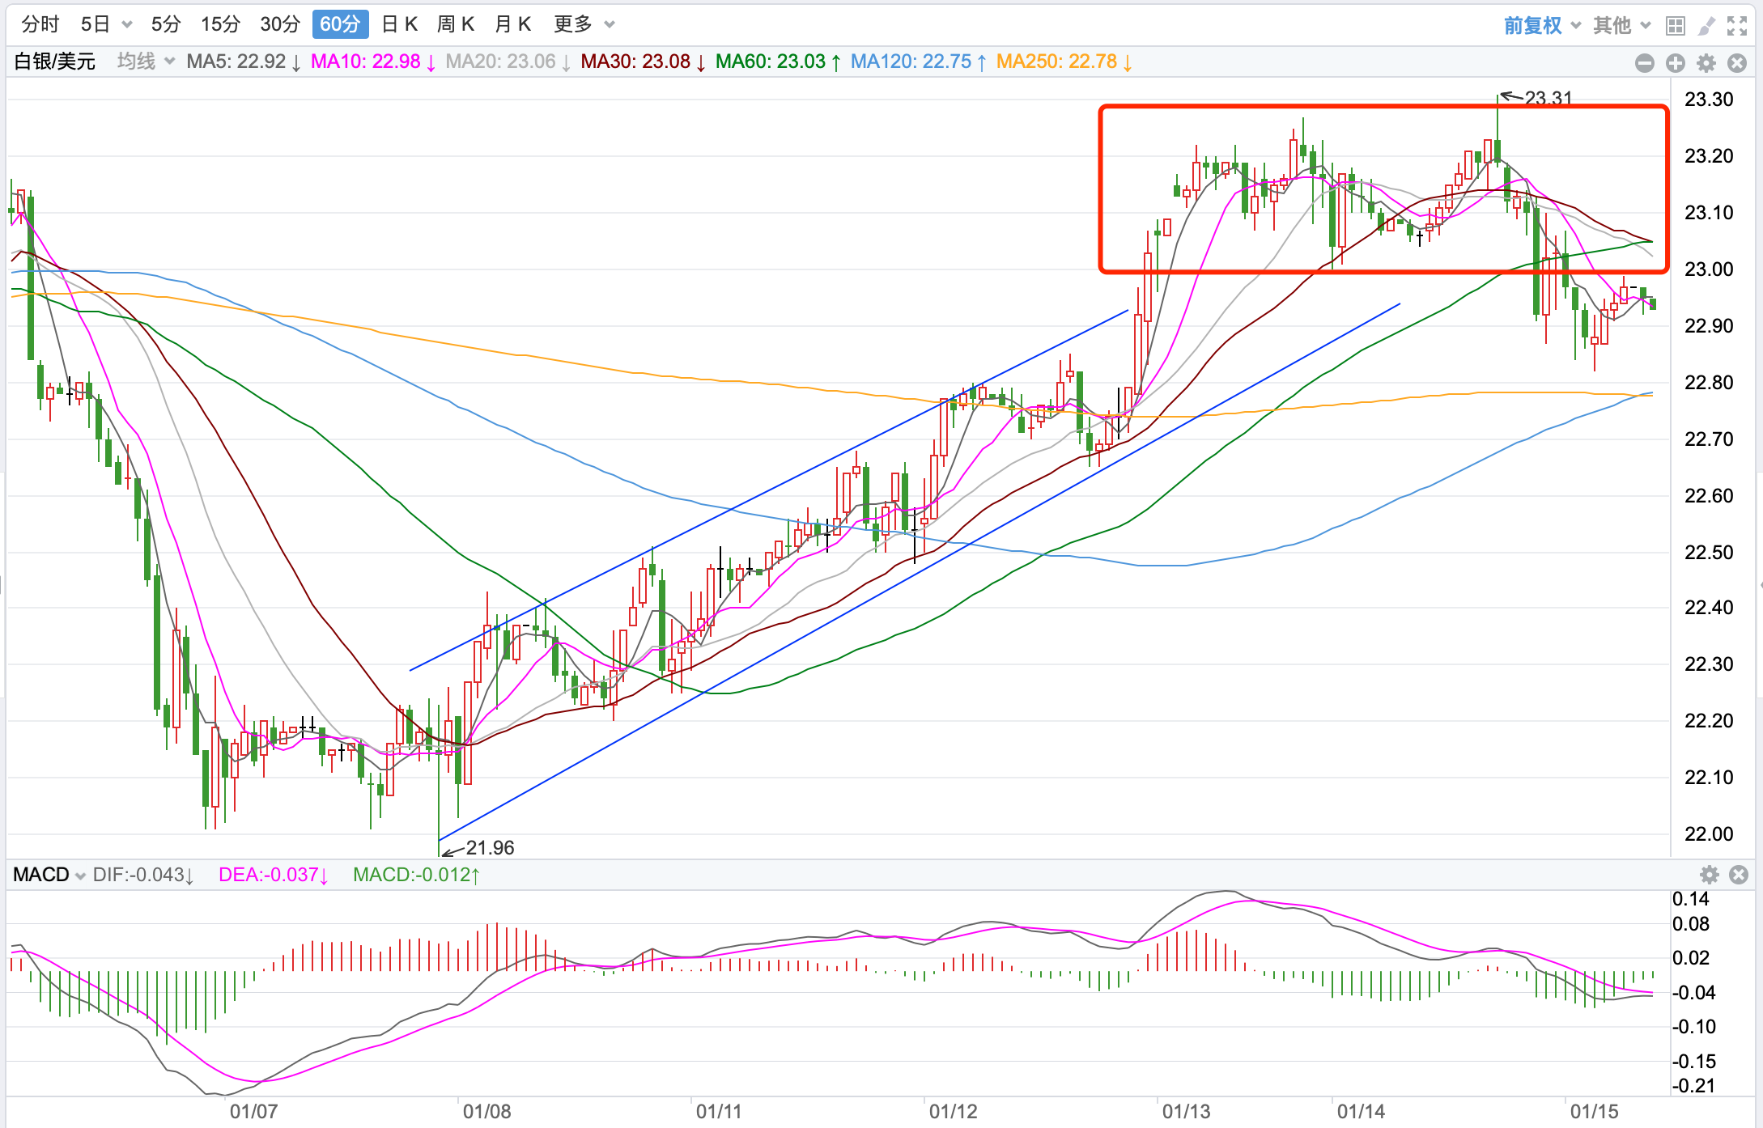Open the 日K daily candlestick view
The height and width of the screenshot is (1128, 1763).
[399, 24]
